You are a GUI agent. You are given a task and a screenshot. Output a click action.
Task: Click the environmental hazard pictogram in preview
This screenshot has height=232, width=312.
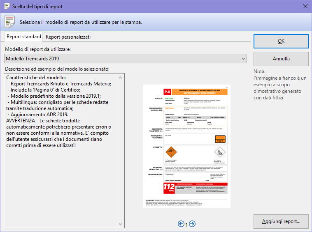click(x=219, y=152)
